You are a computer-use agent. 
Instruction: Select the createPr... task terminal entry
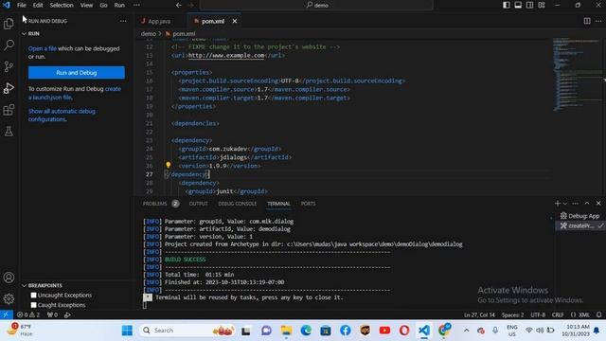pos(579,225)
